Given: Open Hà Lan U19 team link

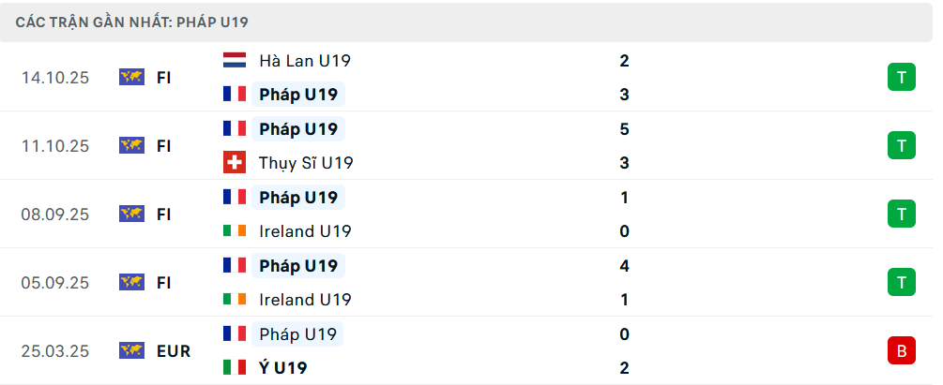Looking at the screenshot, I should coord(305,61).
